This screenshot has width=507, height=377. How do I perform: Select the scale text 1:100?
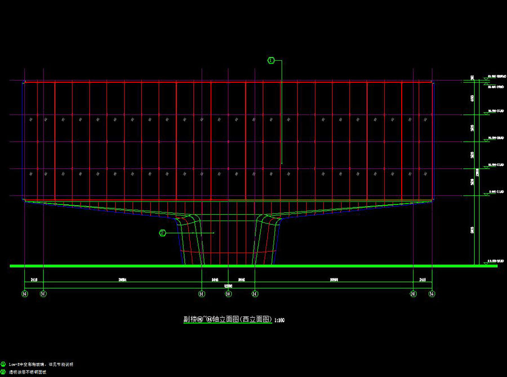279,320
